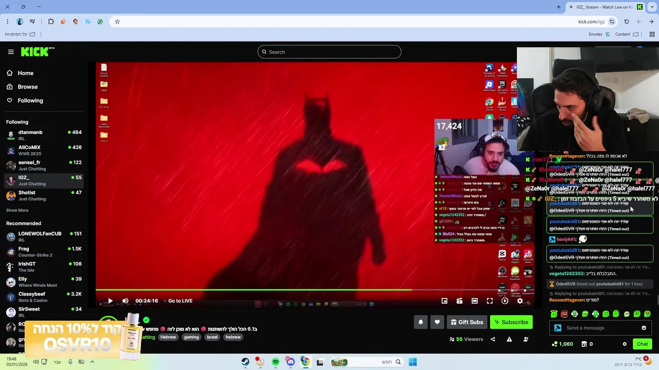The width and height of the screenshot is (659, 370).
Task: Click the gaming tag
Action: [192, 337]
